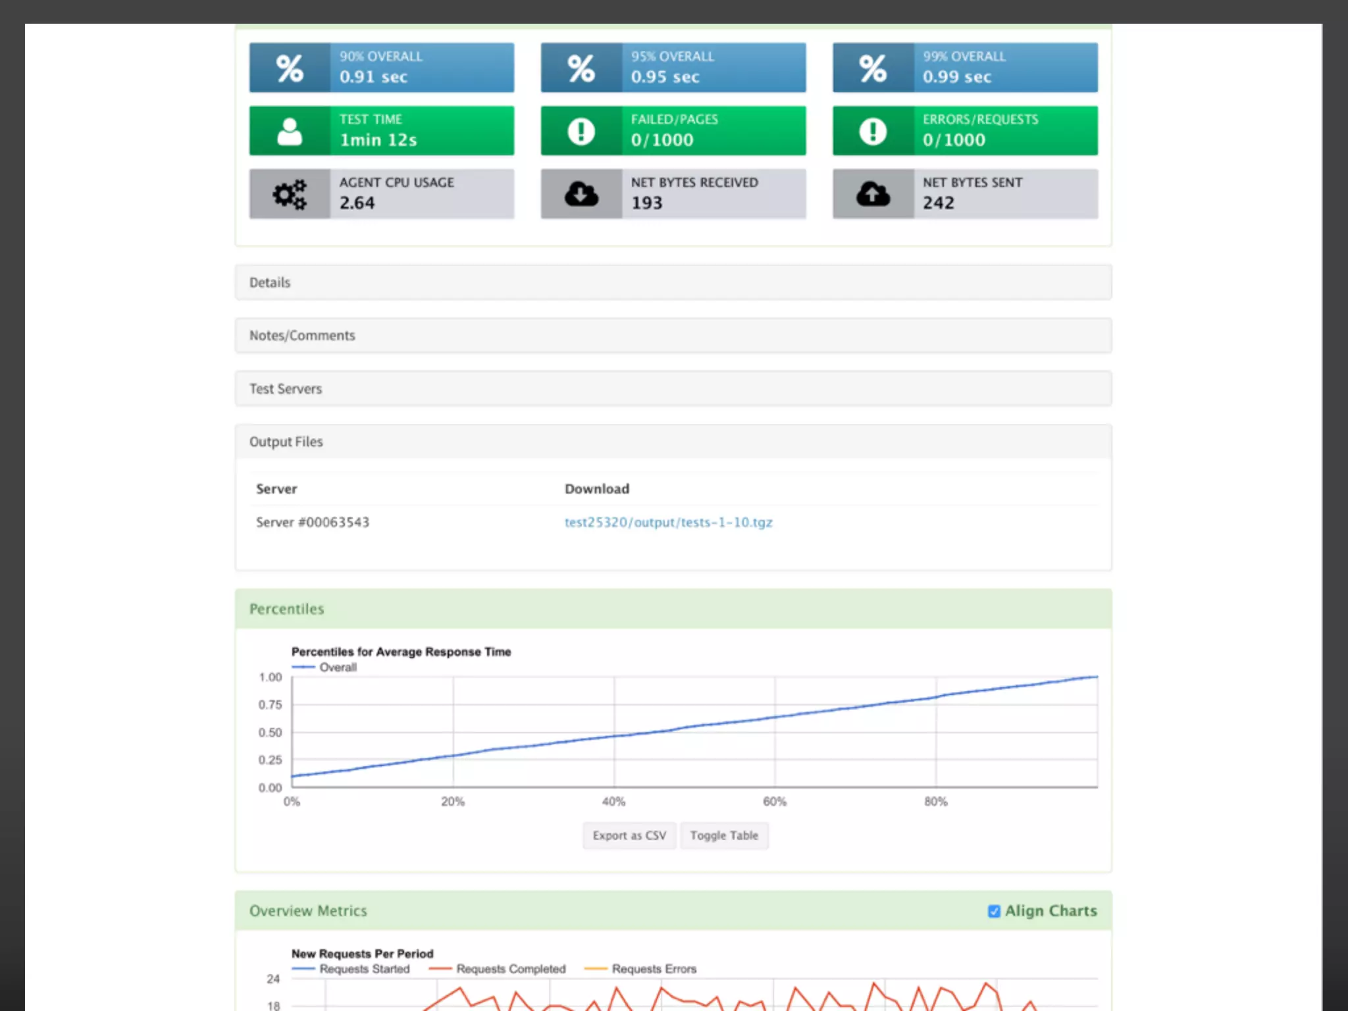Click the Errors/Requests exclamation icon
Image resolution: width=1348 pixels, height=1011 pixels.
click(x=873, y=131)
